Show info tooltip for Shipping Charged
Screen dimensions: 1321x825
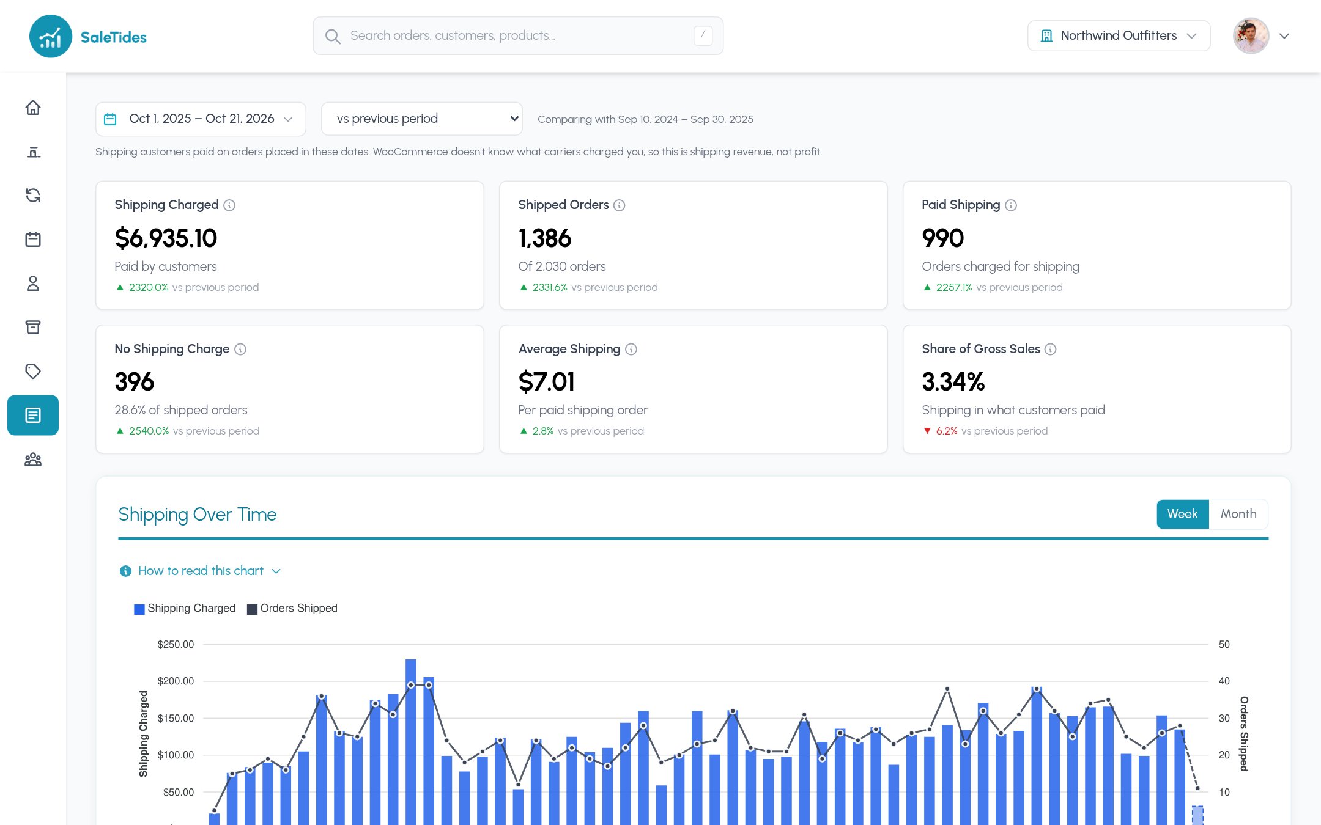pos(229,205)
